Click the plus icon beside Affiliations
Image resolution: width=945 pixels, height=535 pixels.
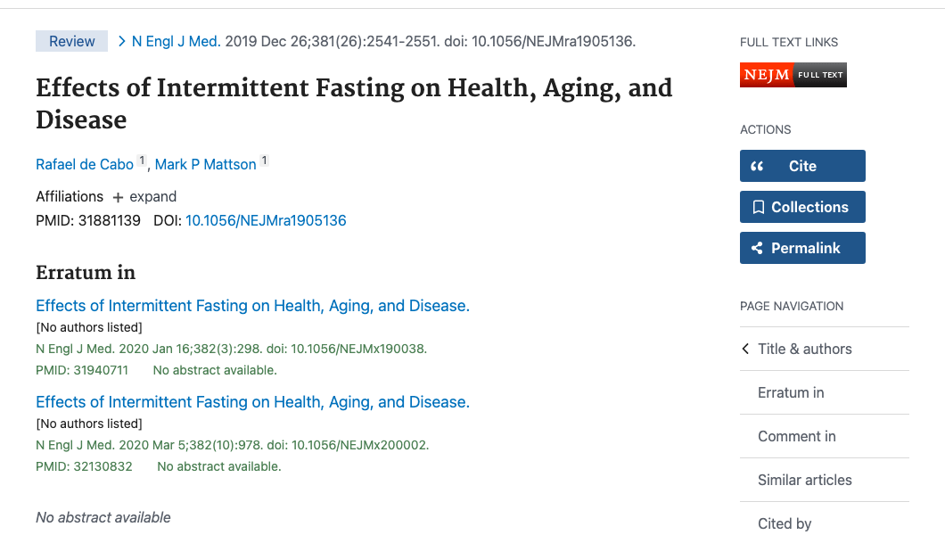(x=117, y=196)
